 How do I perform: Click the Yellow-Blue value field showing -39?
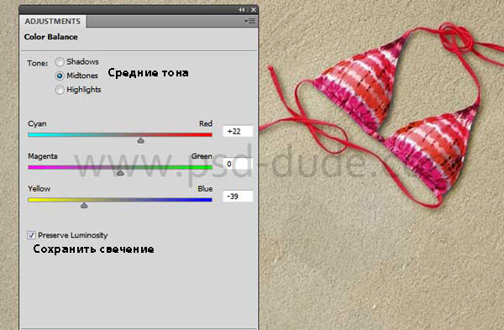click(238, 196)
